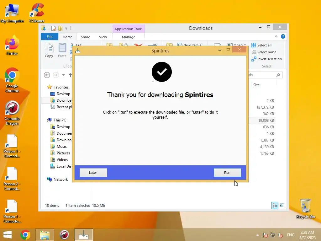Viewport: 321px width, 241px height.
Task: Click the taskbar clock showing 8:29 AM
Action: [307, 235]
